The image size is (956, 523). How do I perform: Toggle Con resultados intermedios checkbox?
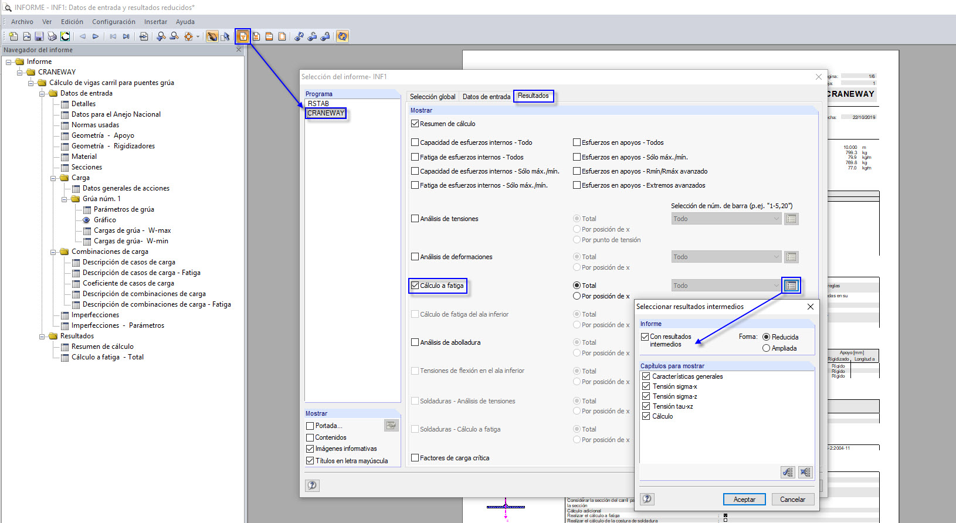pos(645,337)
